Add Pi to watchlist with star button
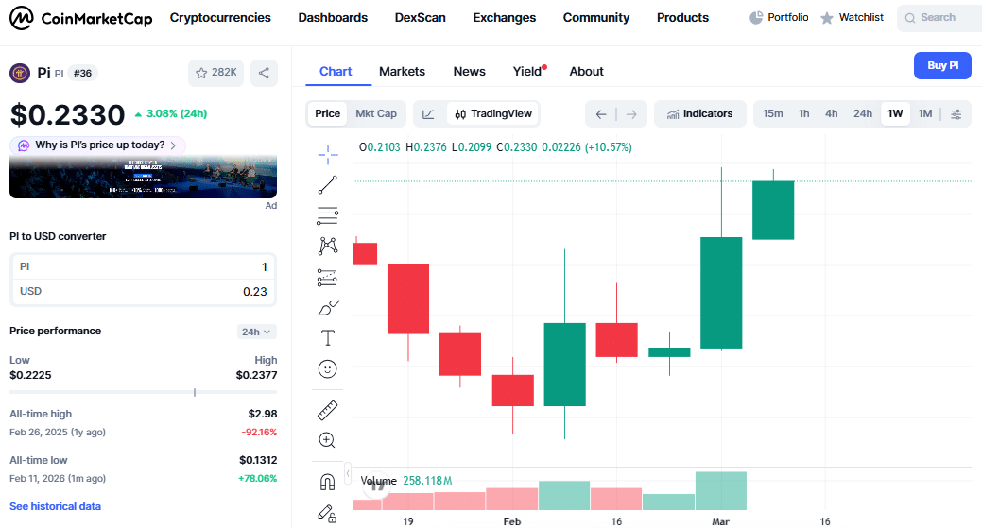Image resolution: width=982 pixels, height=528 pixels. click(215, 73)
